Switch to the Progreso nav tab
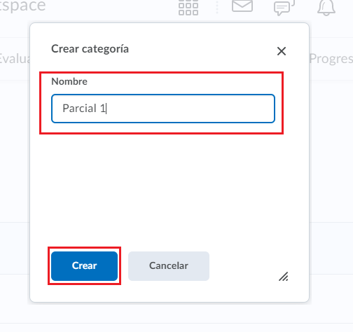 click(x=331, y=59)
